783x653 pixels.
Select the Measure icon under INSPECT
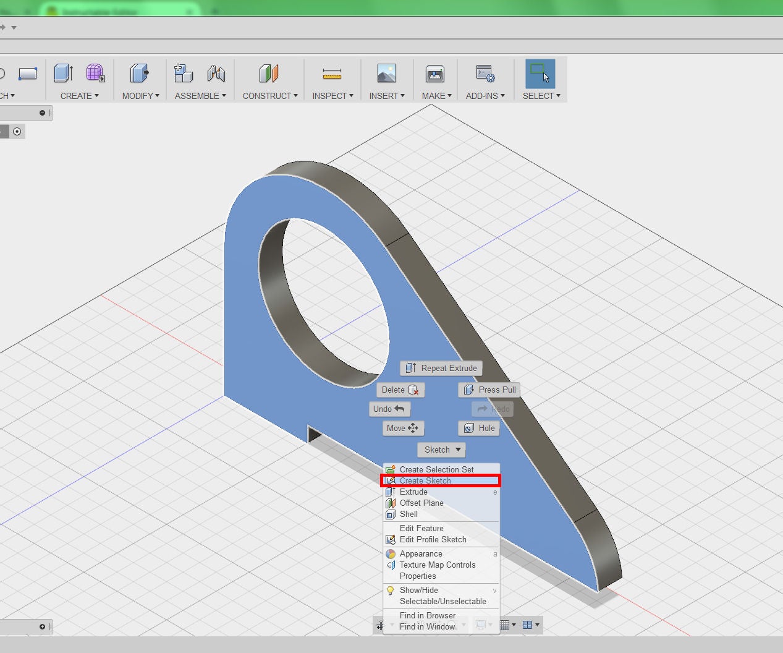click(x=332, y=73)
